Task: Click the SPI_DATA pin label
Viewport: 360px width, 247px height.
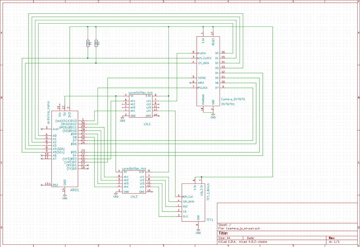Action: (x=189, y=202)
